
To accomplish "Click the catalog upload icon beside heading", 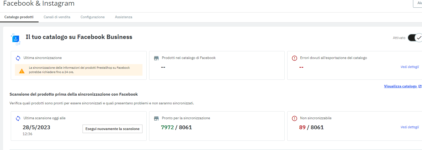I will pyautogui.click(x=16, y=39).
